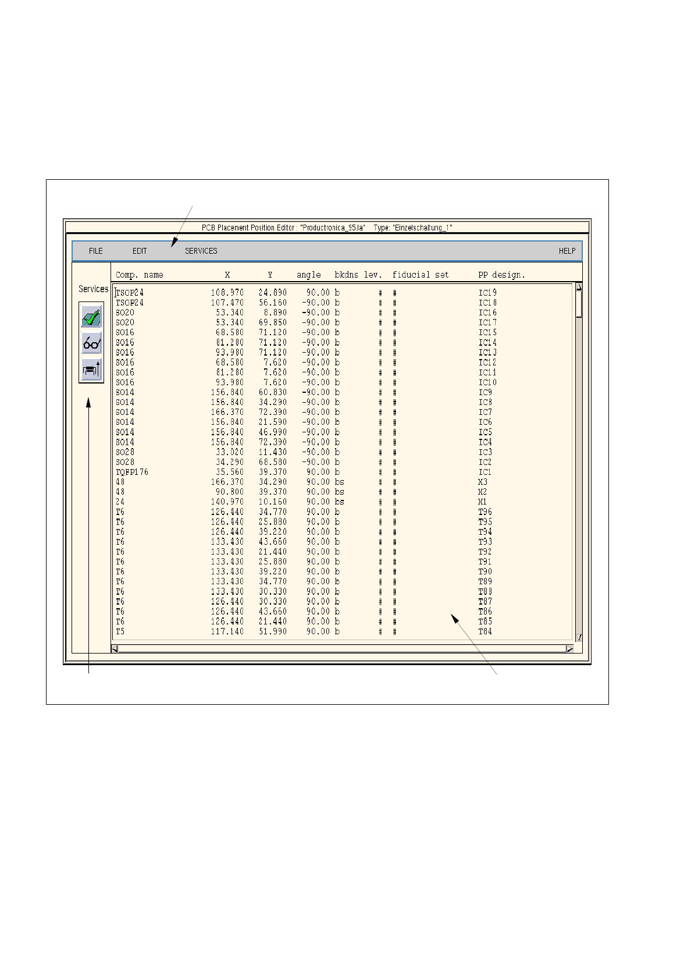Screen dimensions: 691x980
Task: Click the PP design cell X1
Action: (x=483, y=502)
